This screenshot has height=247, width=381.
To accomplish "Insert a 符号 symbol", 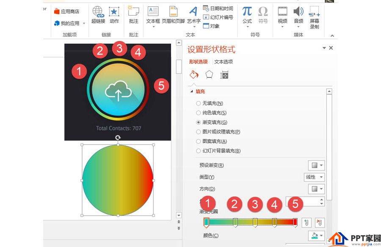I will [x=263, y=15].
